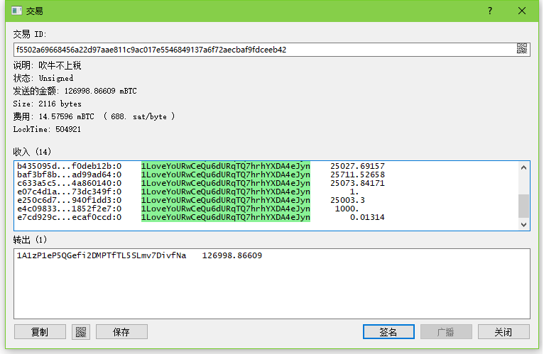Click the QR code icon beside transaction ID
Screen dimensions: 544x354
click(x=522, y=49)
